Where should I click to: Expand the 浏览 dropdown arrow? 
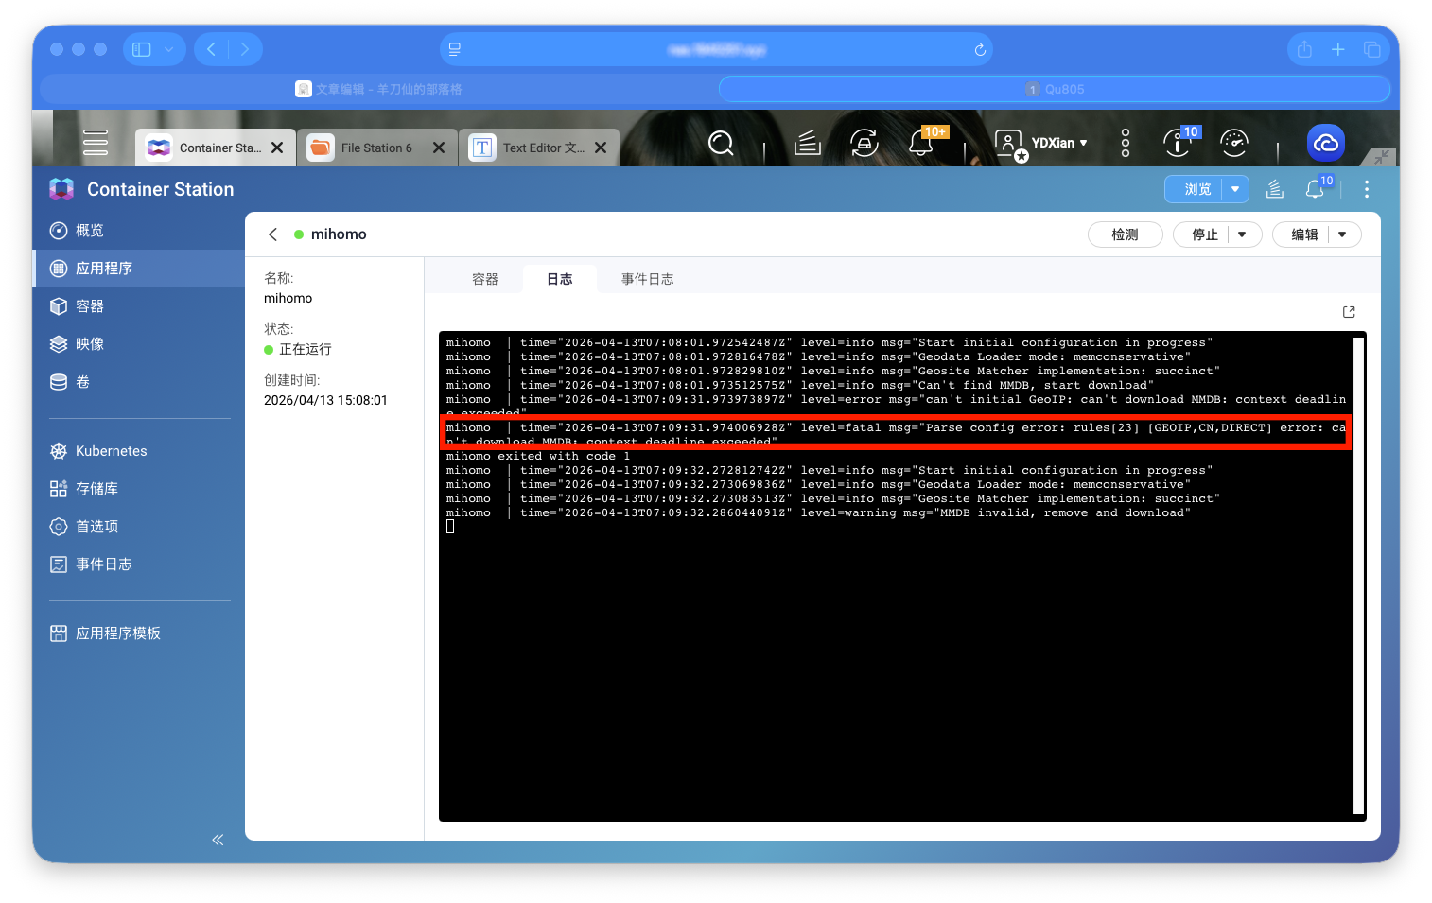tap(1234, 189)
